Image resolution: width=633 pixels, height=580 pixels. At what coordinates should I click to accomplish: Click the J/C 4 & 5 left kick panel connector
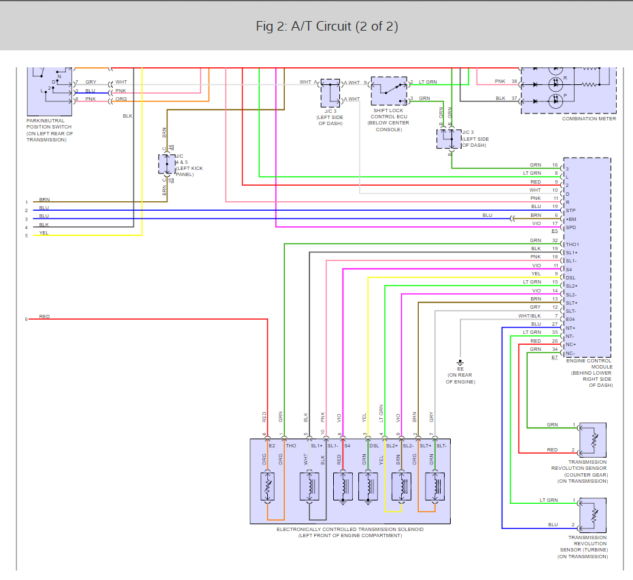167,165
